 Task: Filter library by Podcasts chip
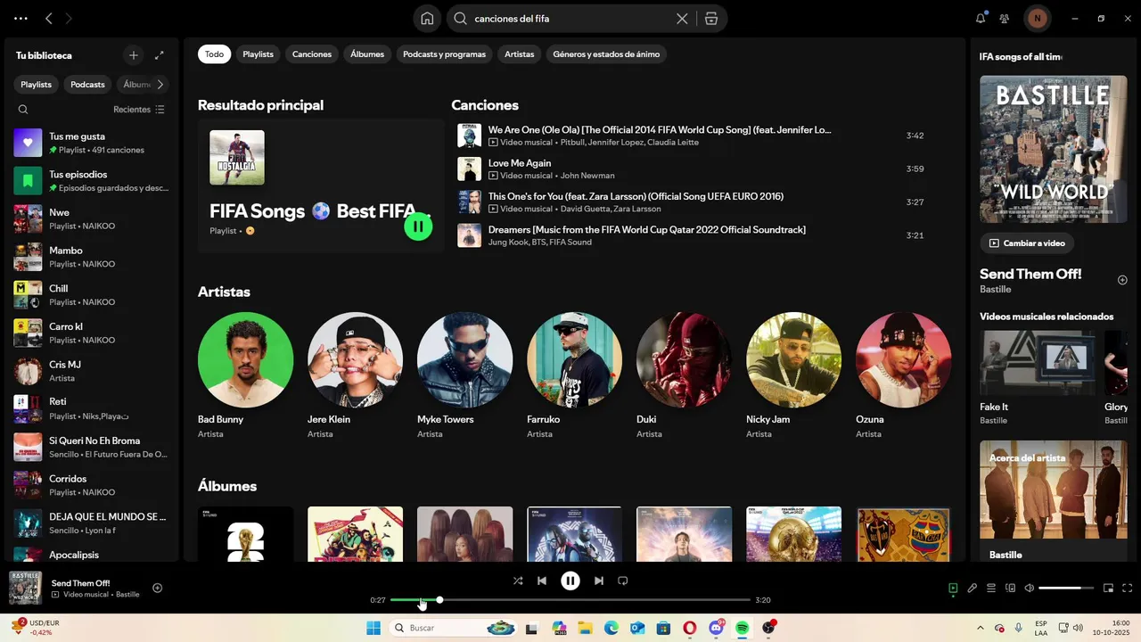pos(87,85)
